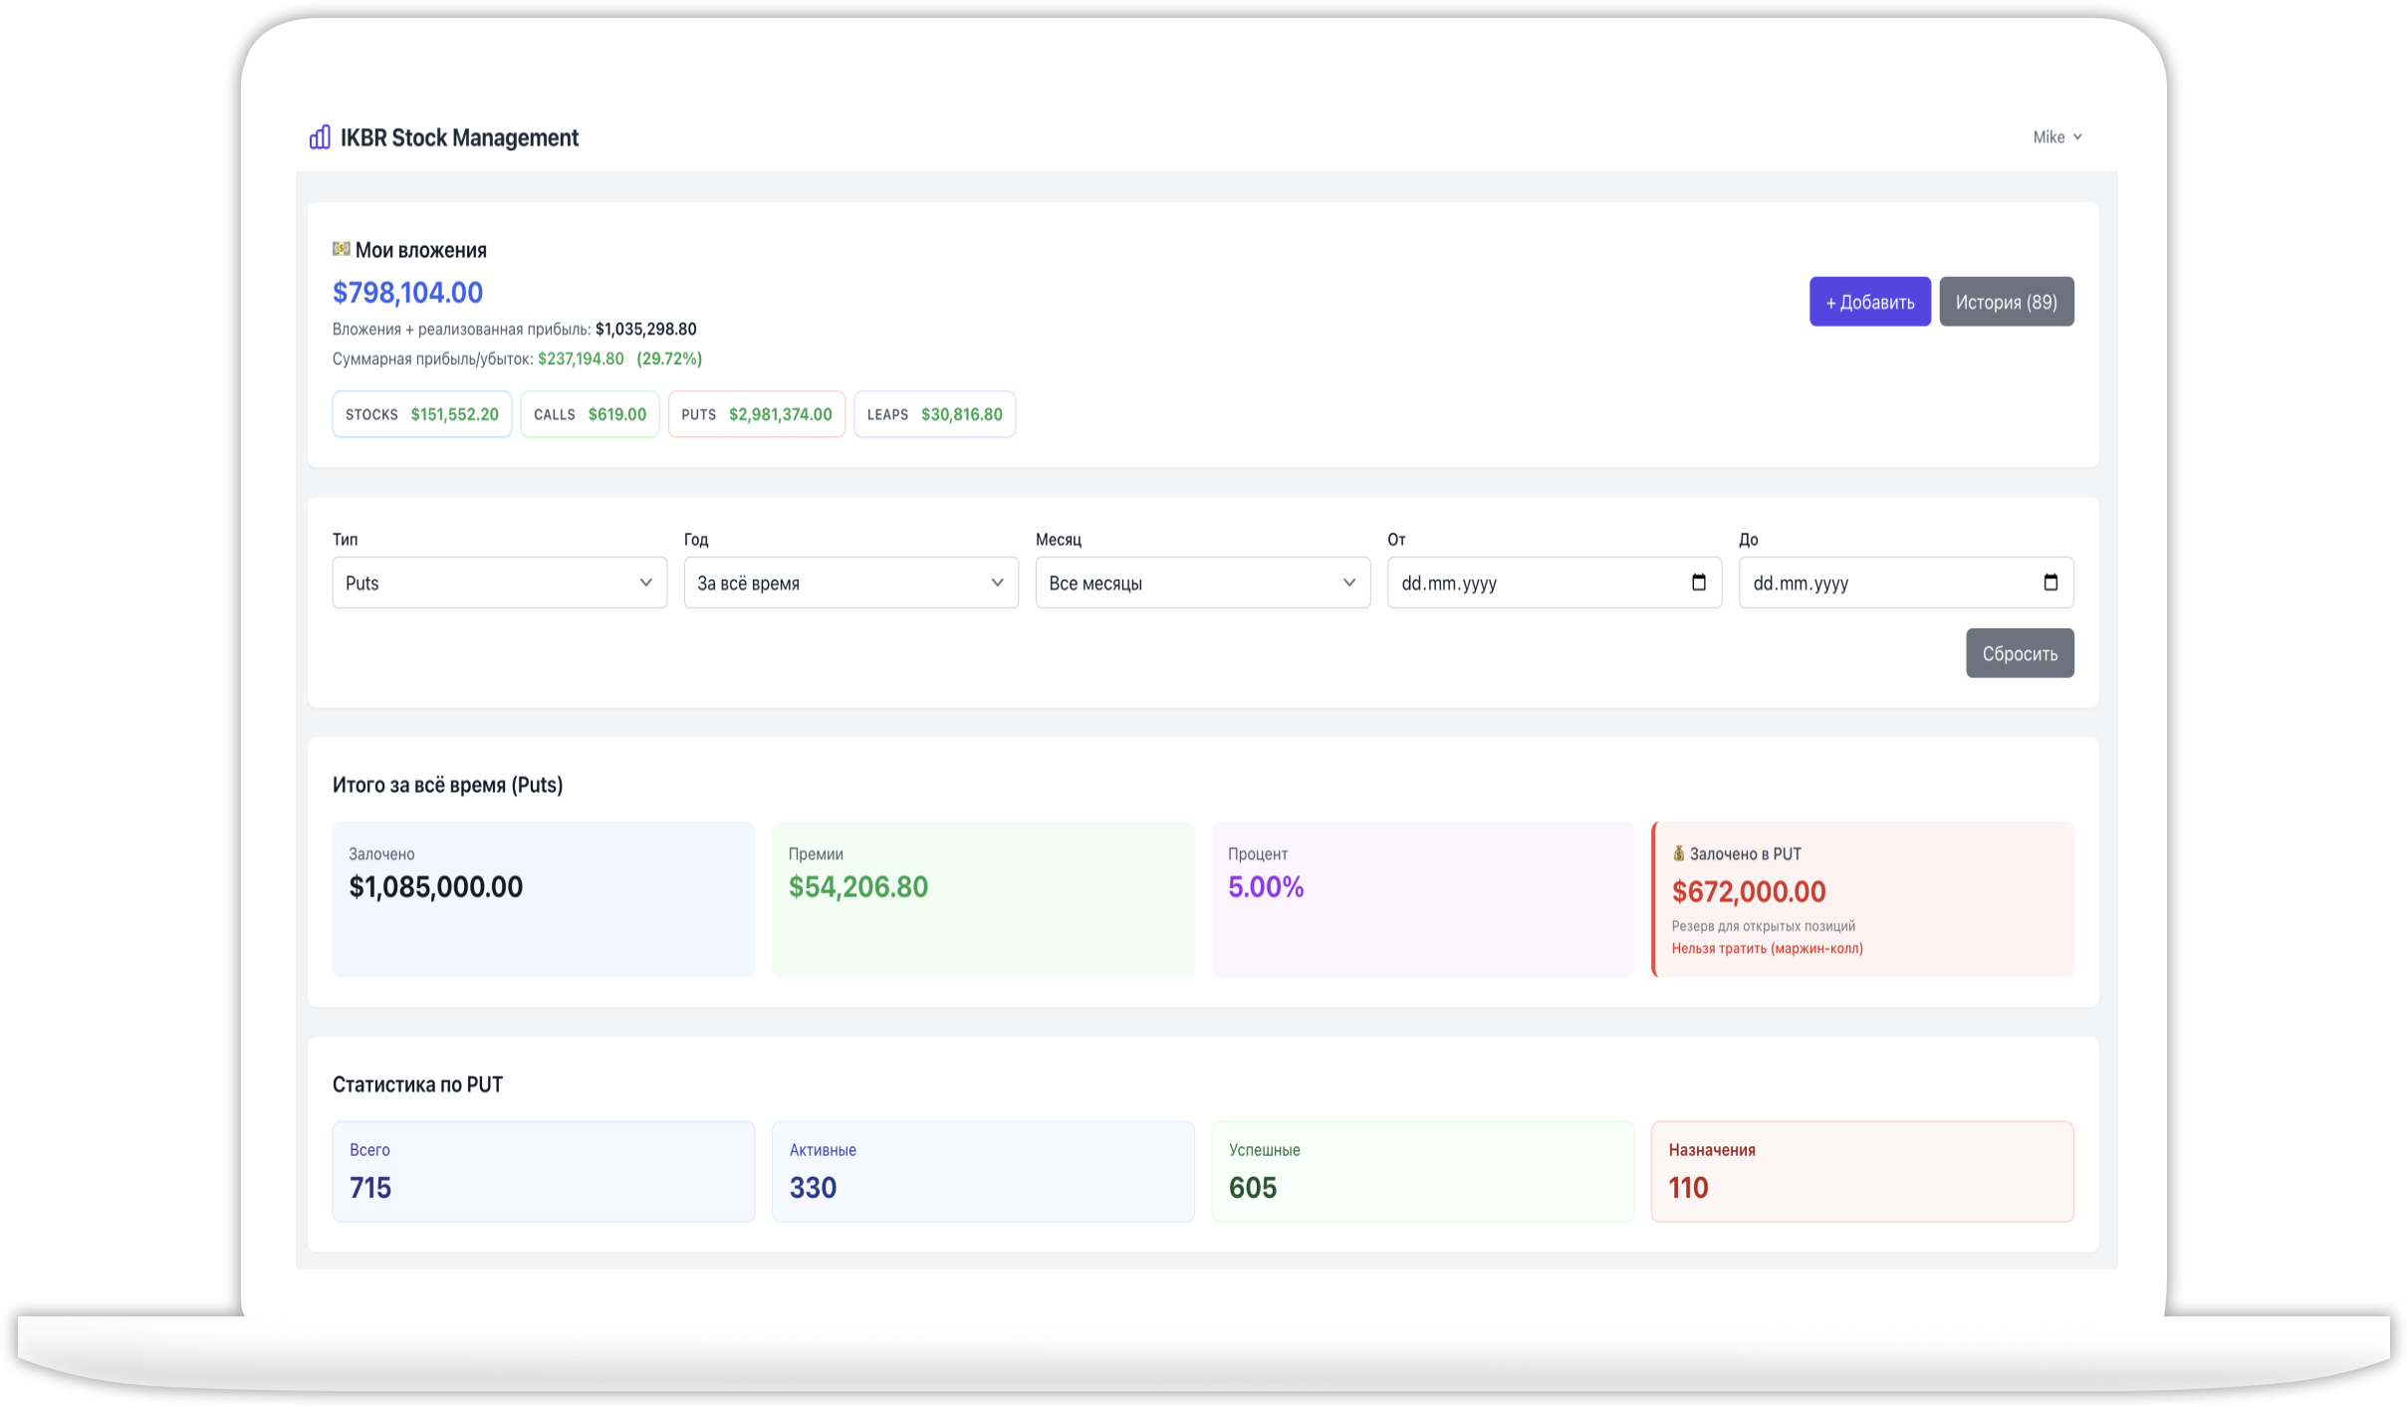Screen dimensions: 2408x1409
Task: Select the STOCKS category chip
Action: (422, 414)
